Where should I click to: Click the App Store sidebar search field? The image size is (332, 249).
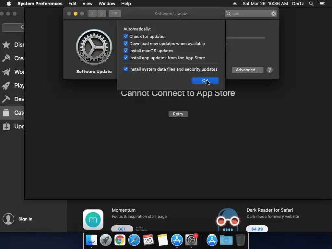coord(13,27)
